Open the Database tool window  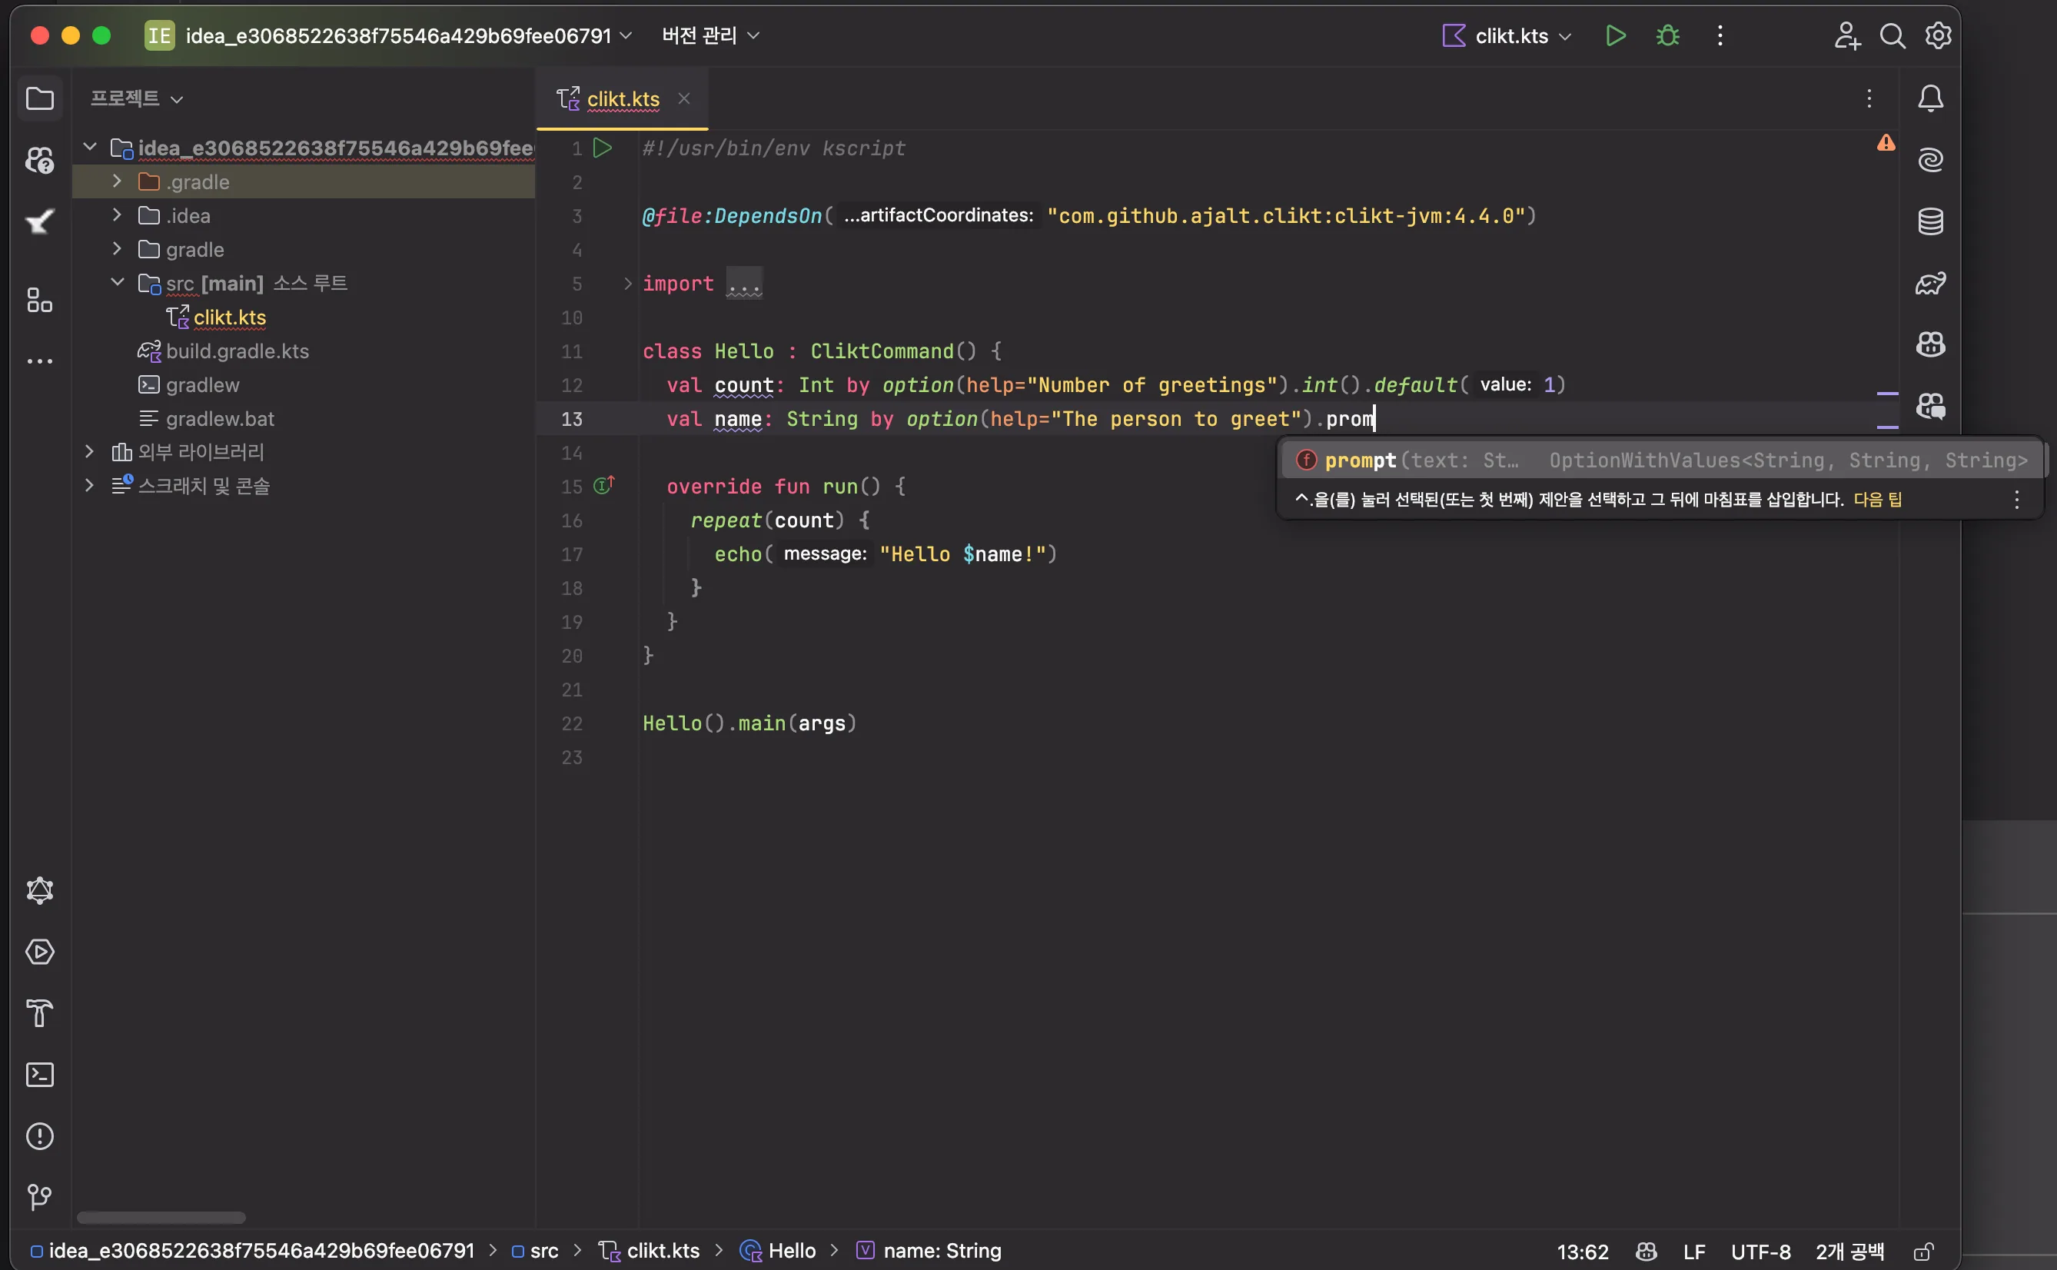tap(1930, 221)
